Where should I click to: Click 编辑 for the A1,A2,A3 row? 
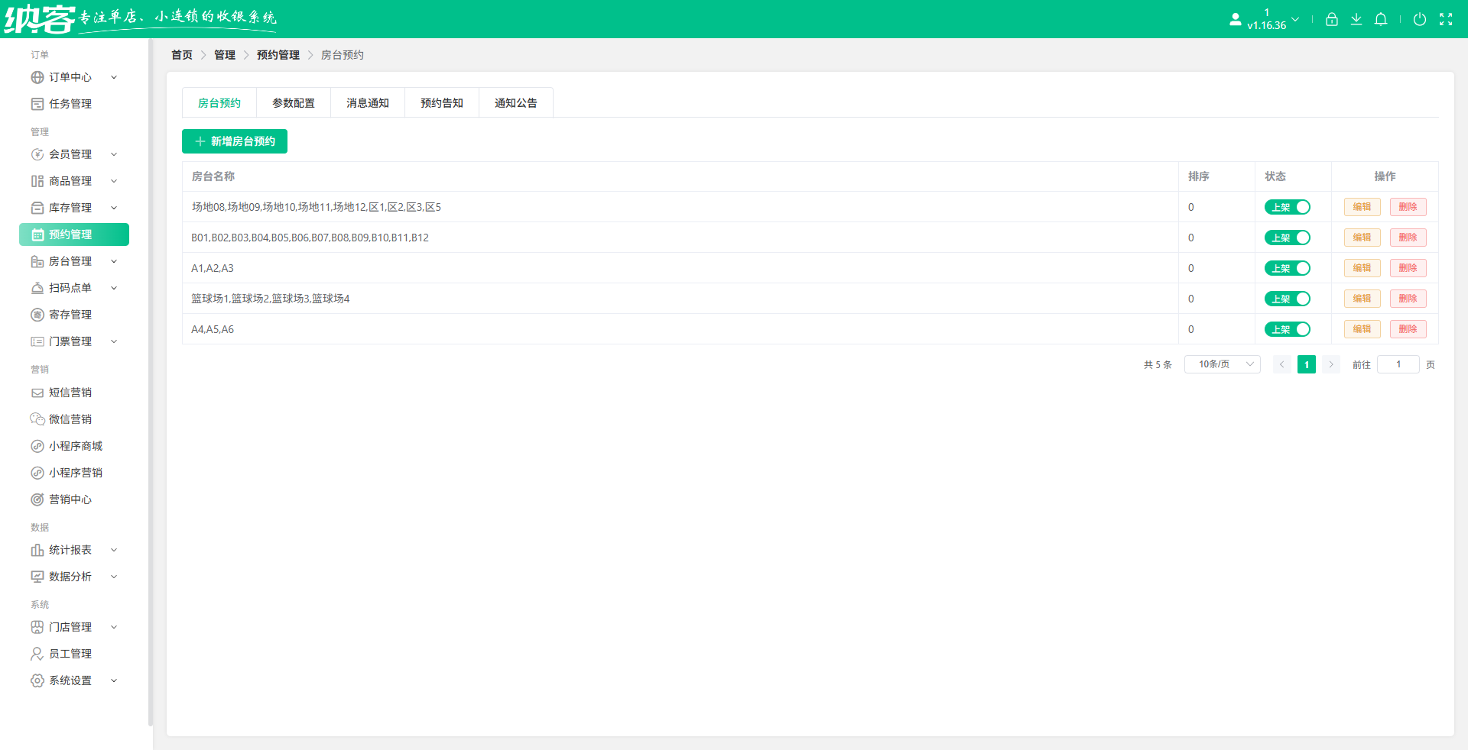coord(1362,268)
